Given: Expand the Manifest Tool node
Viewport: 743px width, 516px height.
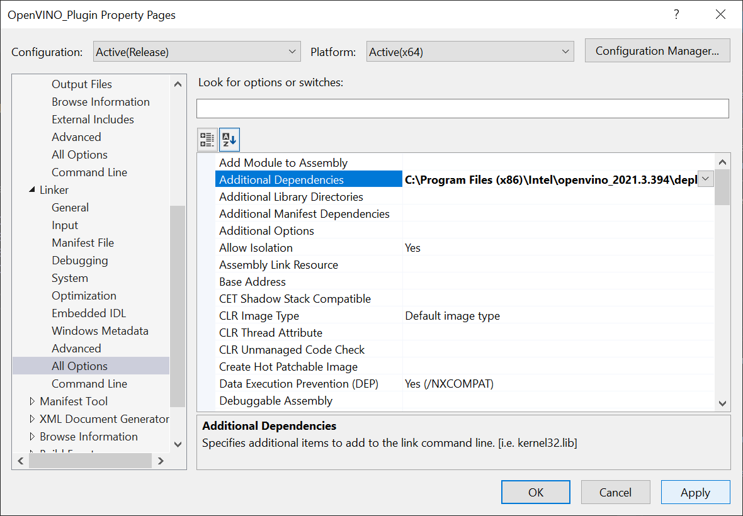Looking at the screenshot, I should 31,401.
